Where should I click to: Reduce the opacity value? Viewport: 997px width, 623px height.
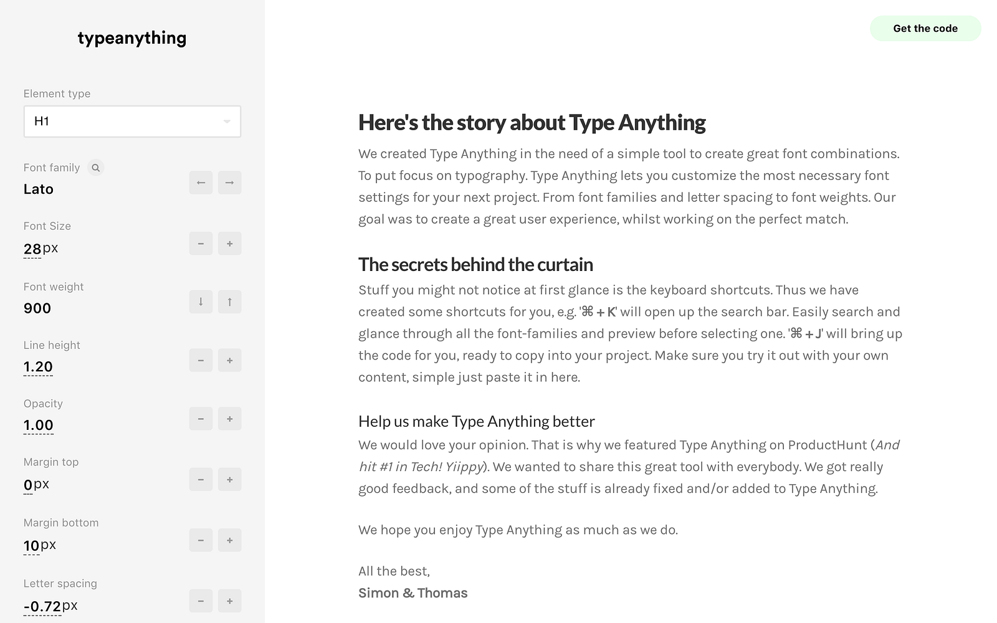[201, 419]
